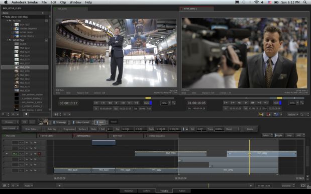Open the Clip menu
The image size is (311, 194).
63,3
